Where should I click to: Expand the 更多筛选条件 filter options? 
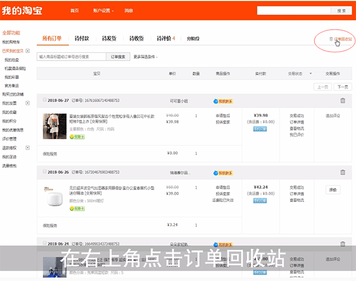pyautogui.click(x=147, y=57)
